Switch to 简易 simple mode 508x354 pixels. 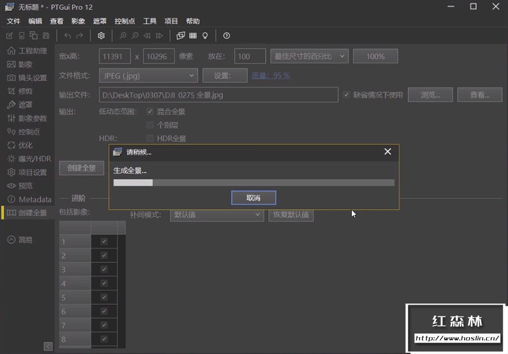pyautogui.click(x=20, y=240)
